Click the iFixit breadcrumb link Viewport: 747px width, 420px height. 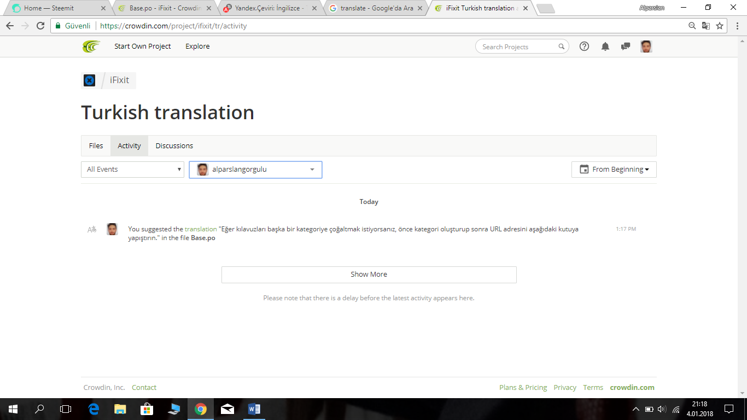(119, 80)
